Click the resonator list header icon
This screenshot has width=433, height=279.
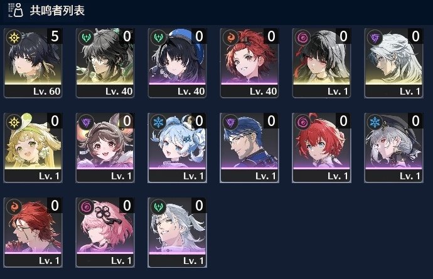[16, 10]
